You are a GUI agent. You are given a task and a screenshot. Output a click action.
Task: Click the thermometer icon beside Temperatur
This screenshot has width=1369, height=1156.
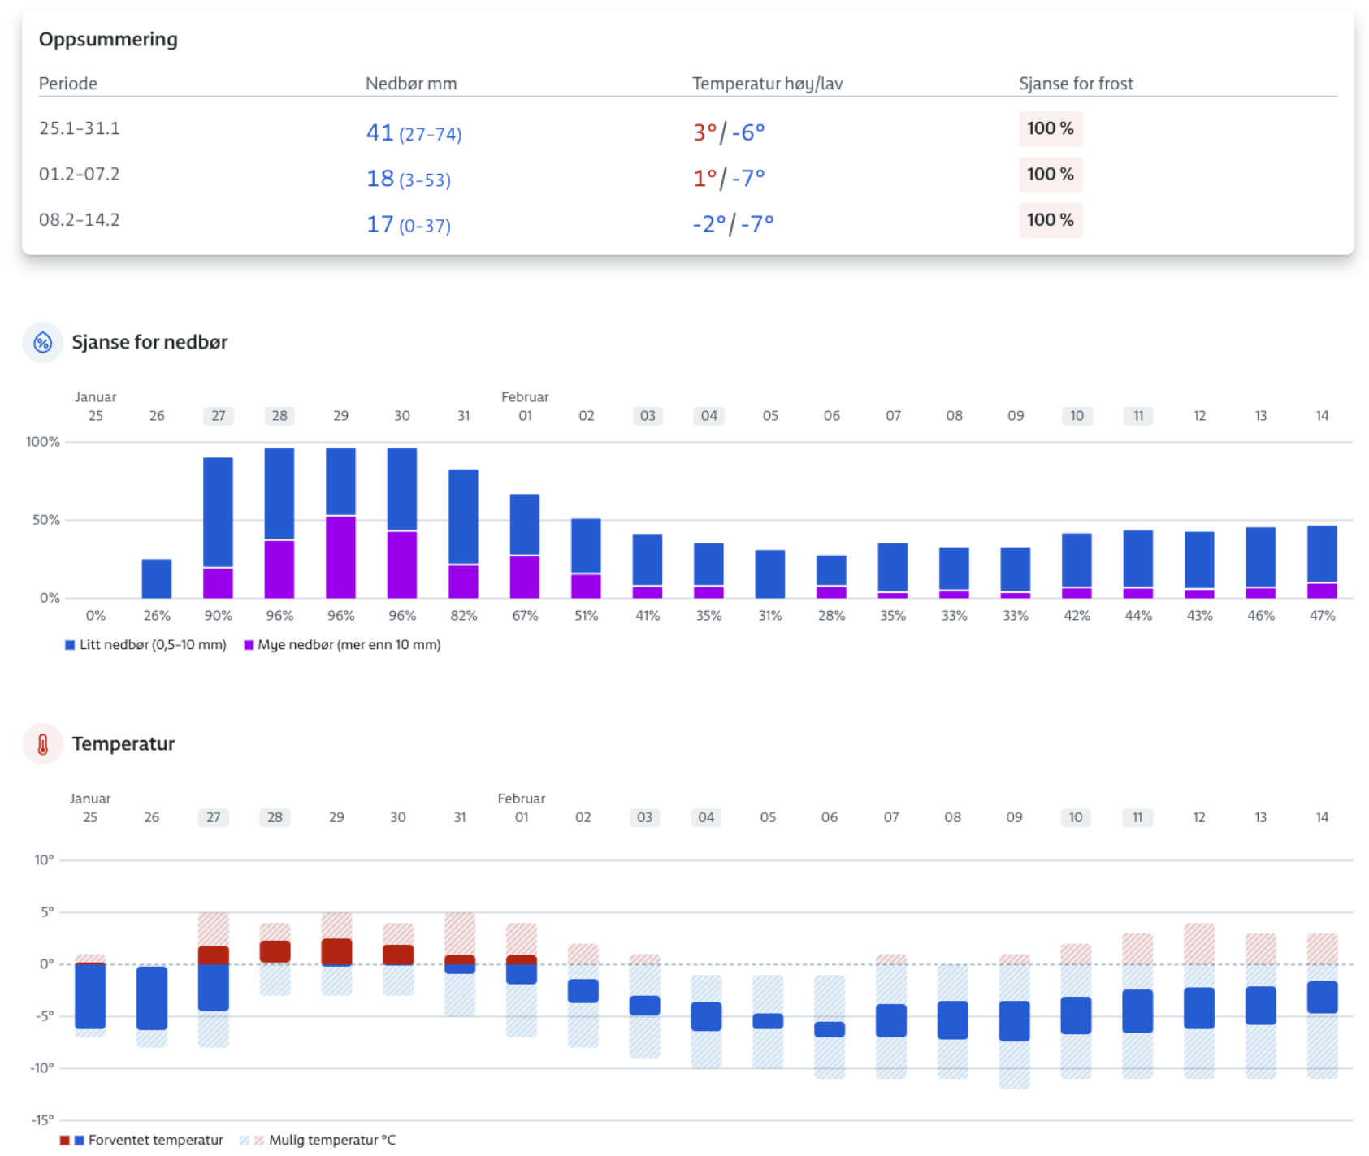click(42, 743)
